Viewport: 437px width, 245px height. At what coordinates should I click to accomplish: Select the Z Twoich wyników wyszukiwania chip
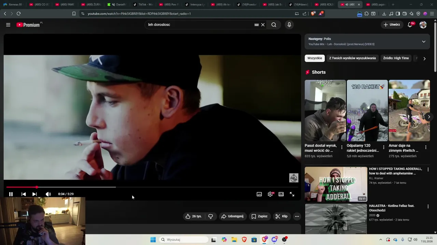352,58
